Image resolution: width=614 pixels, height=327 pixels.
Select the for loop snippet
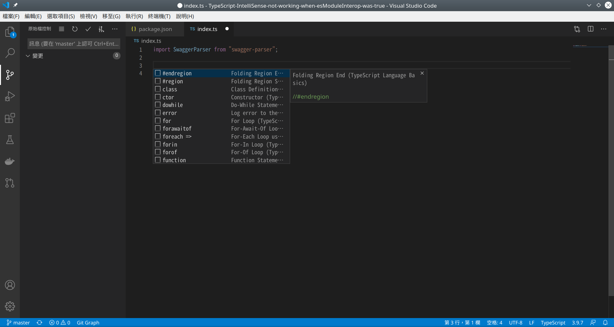tap(221, 121)
